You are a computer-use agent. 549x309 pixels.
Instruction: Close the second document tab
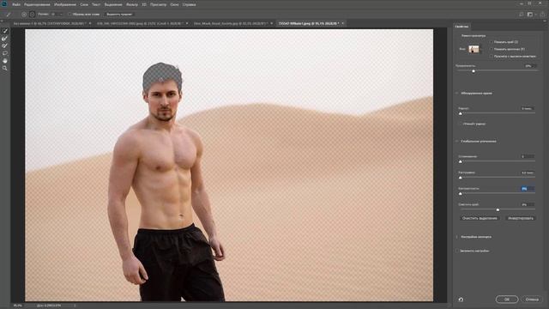[187, 23]
